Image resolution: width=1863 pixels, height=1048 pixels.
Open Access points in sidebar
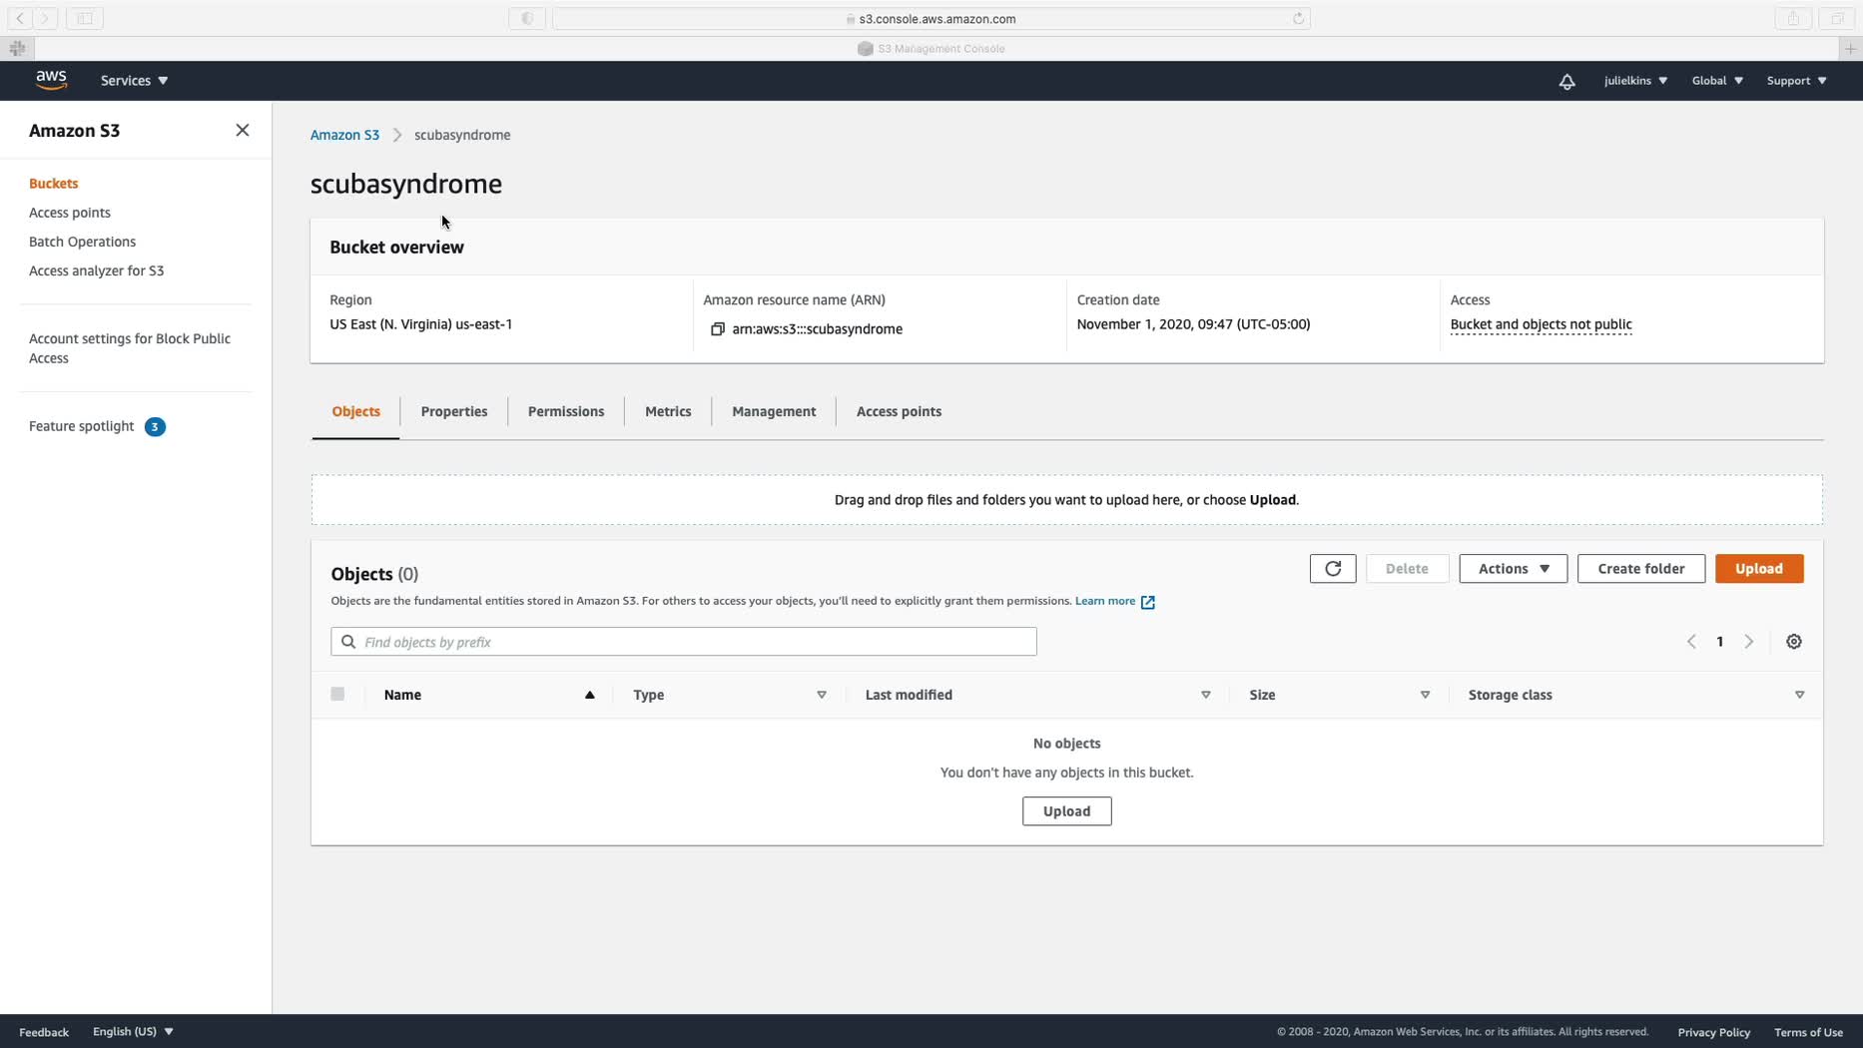tap(70, 213)
